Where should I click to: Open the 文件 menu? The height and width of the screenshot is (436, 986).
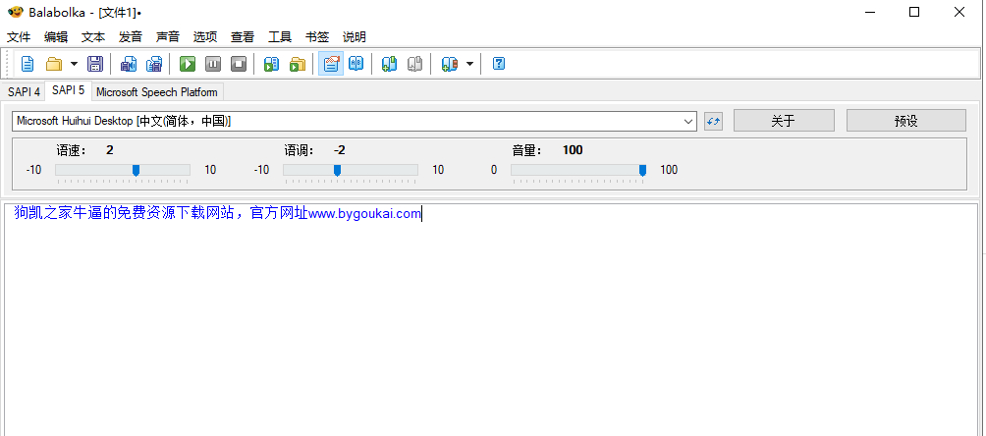[19, 37]
